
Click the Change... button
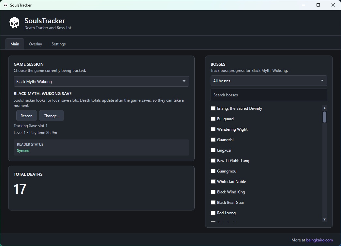click(52, 116)
